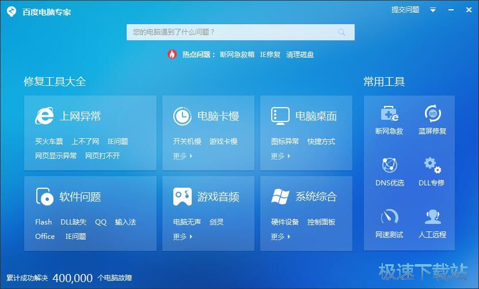Screen dimensions: 479x289
Task: Select IE问题 under 上网异常
Action: (x=118, y=142)
